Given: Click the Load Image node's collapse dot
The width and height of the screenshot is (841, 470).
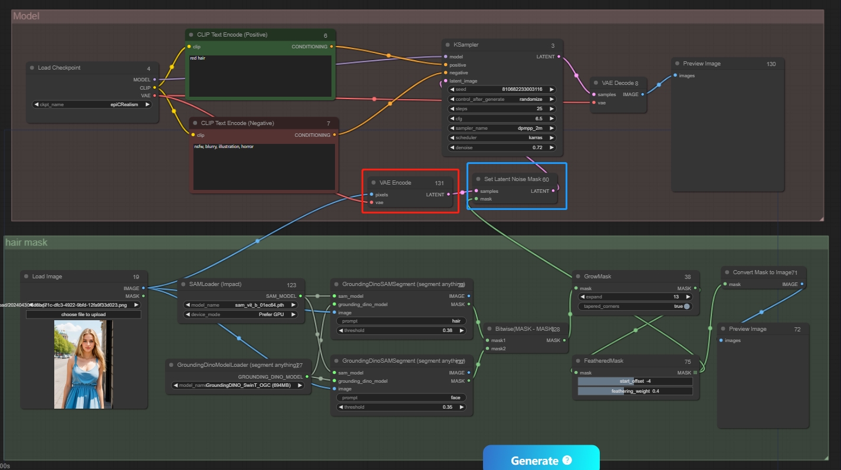Looking at the screenshot, I should point(26,277).
